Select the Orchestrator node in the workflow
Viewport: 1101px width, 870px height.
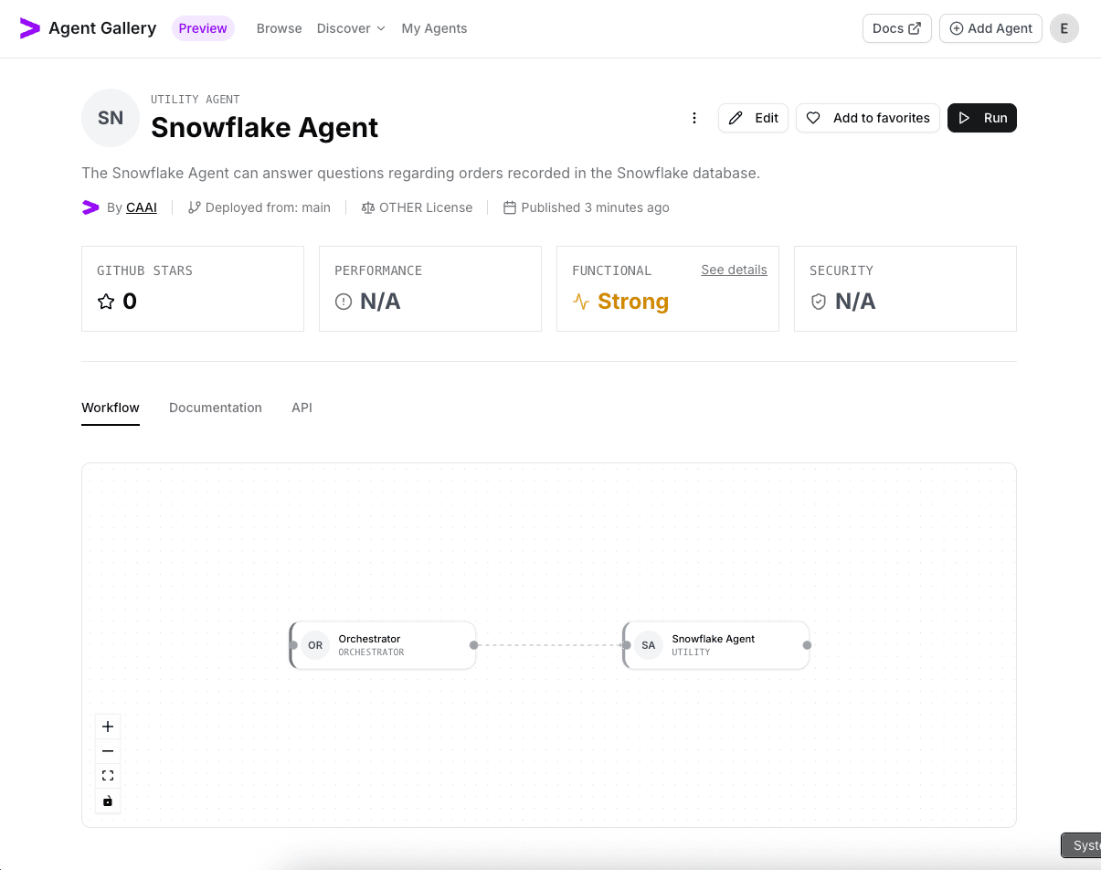(x=382, y=645)
